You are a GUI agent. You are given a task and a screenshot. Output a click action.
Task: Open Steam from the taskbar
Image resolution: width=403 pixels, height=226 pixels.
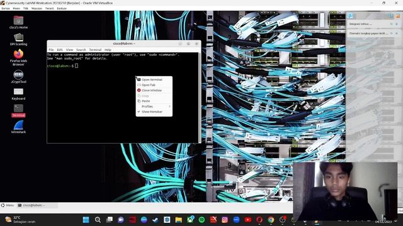tap(156, 220)
